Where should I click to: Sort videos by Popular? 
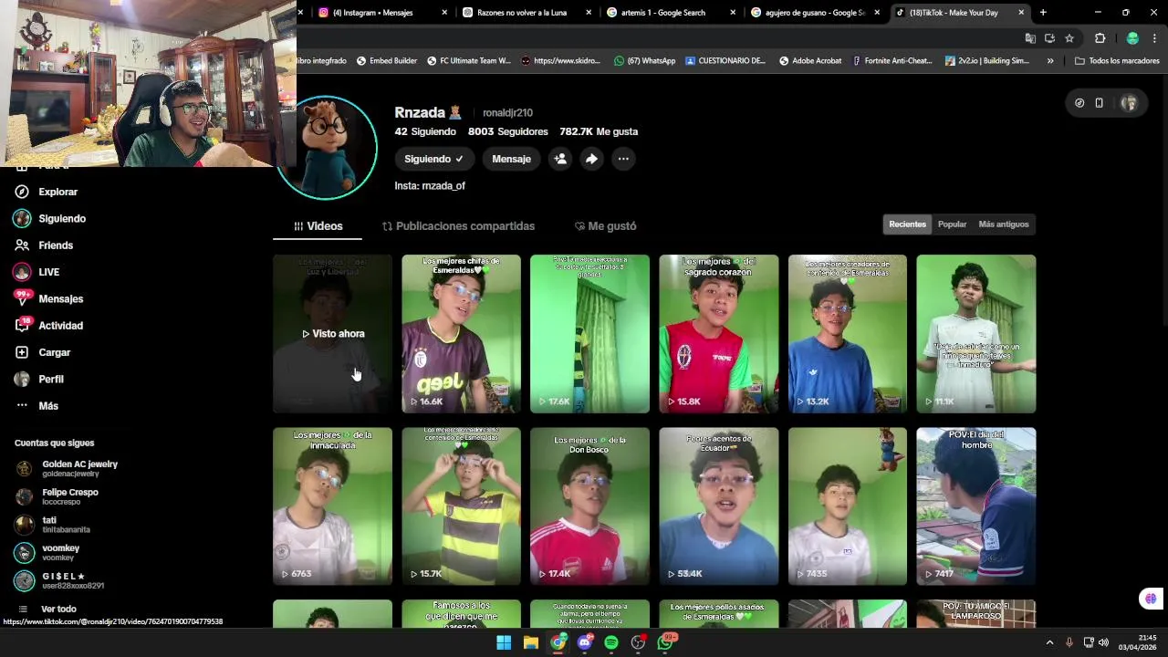pyautogui.click(x=952, y=224)
